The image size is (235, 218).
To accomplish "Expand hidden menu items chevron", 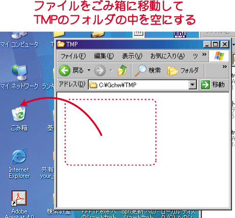I will (204, 54).
